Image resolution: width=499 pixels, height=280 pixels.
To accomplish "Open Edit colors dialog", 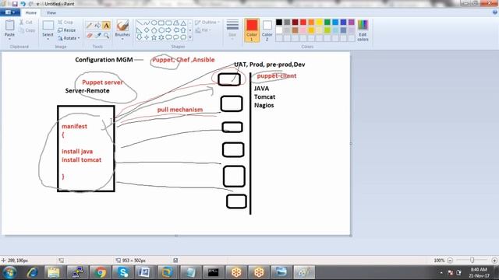I will [363, 30].
